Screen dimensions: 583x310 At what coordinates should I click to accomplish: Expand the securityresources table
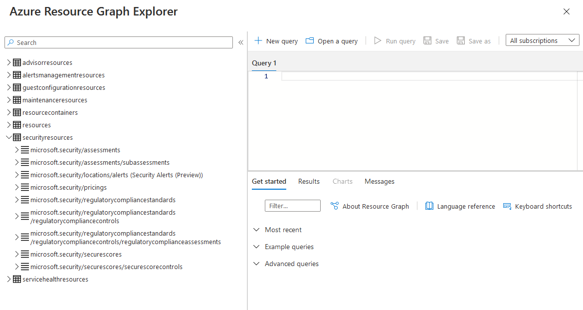coord(8,137)
